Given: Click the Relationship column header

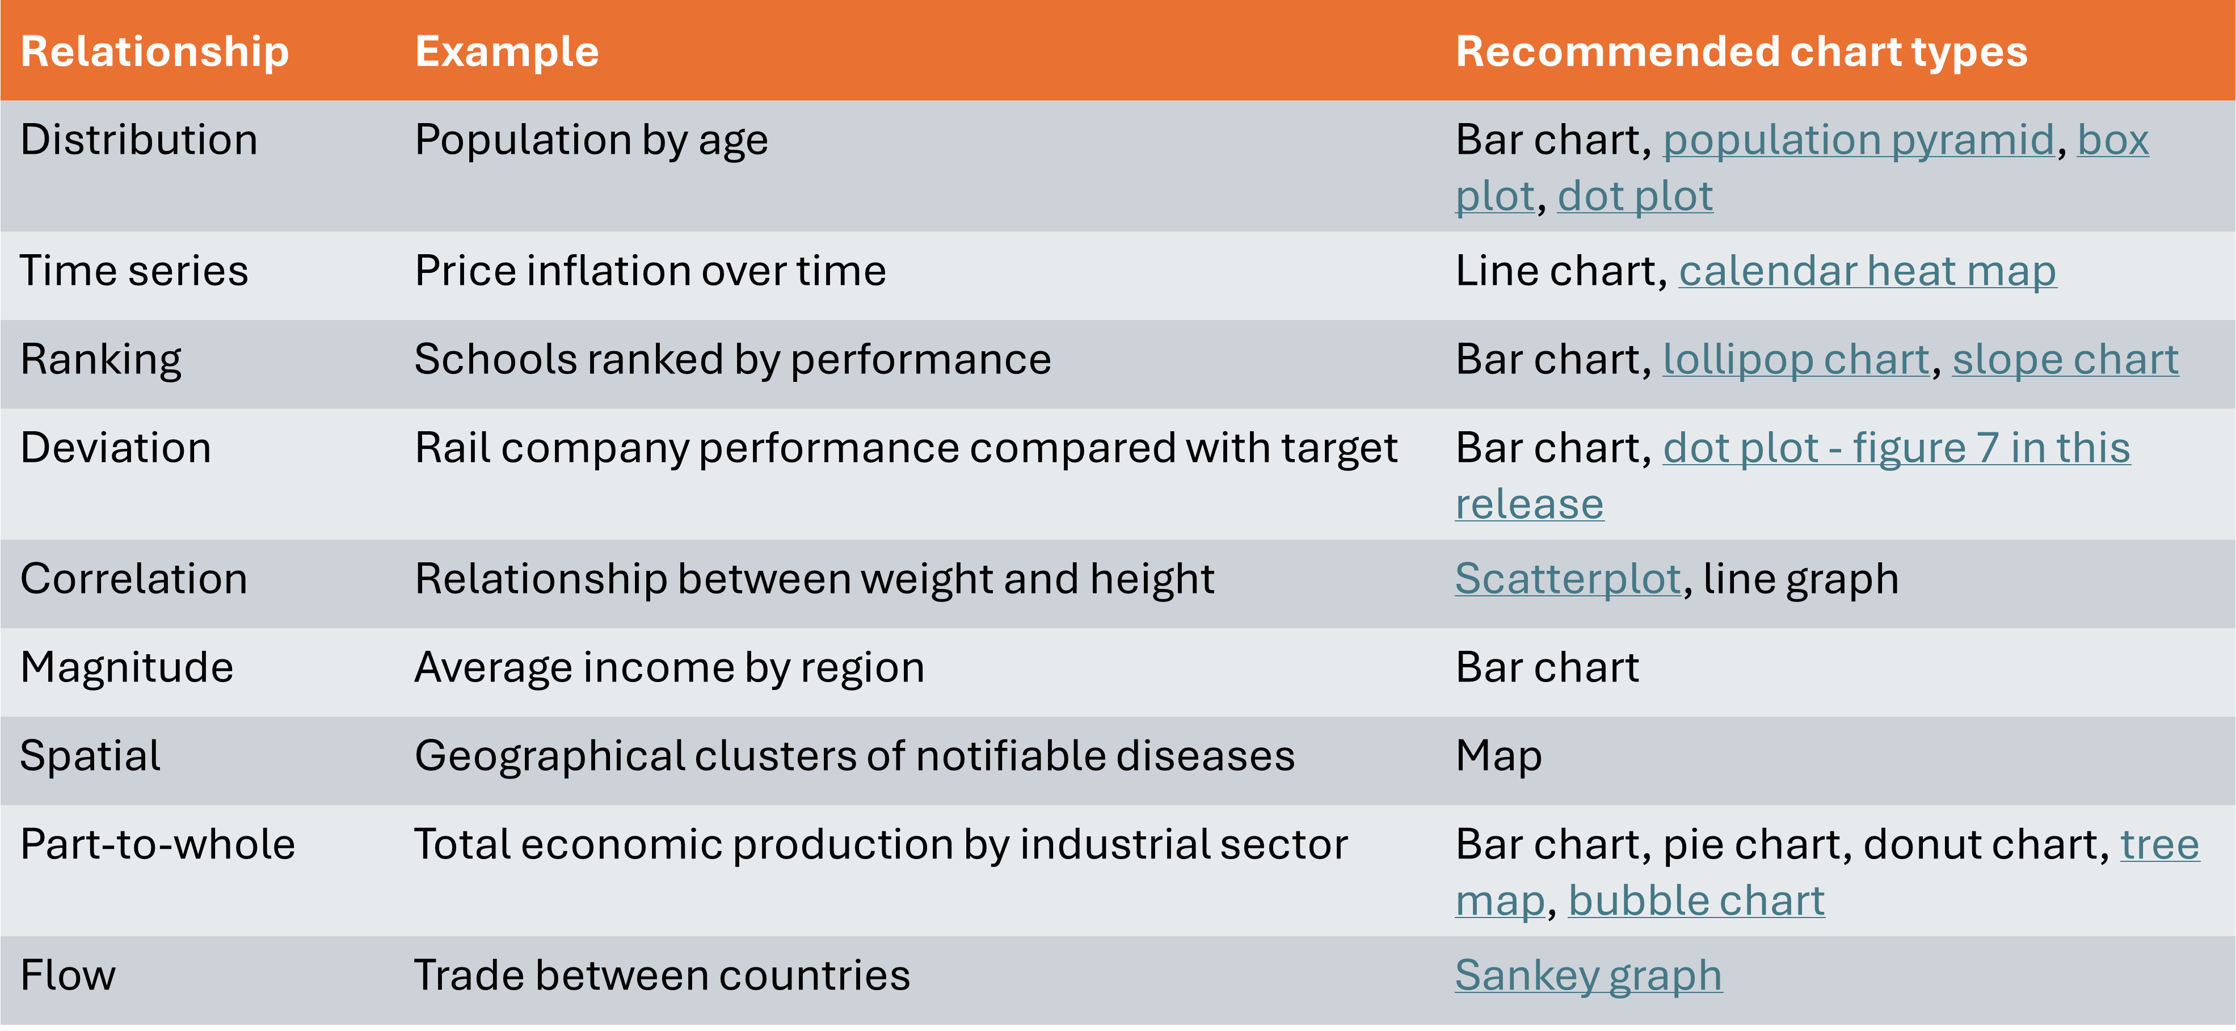Looking at the screenshot, I should click(x=154, y=52).
